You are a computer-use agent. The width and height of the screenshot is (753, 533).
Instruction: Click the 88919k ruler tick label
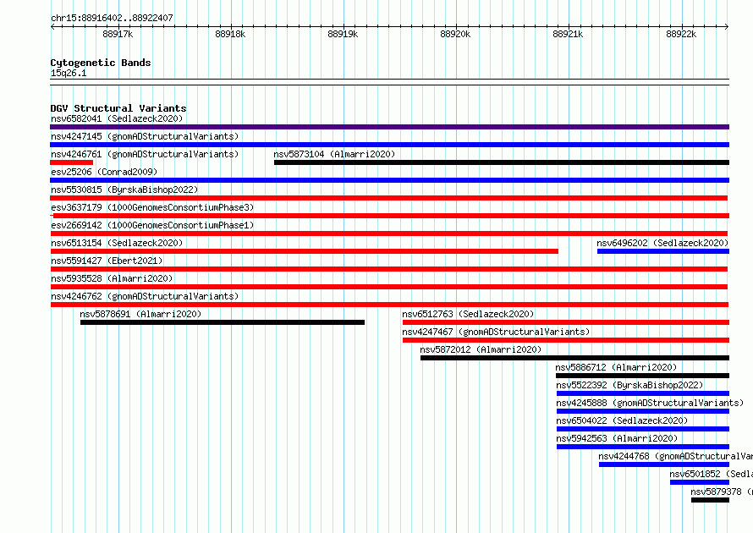point(343,34)
